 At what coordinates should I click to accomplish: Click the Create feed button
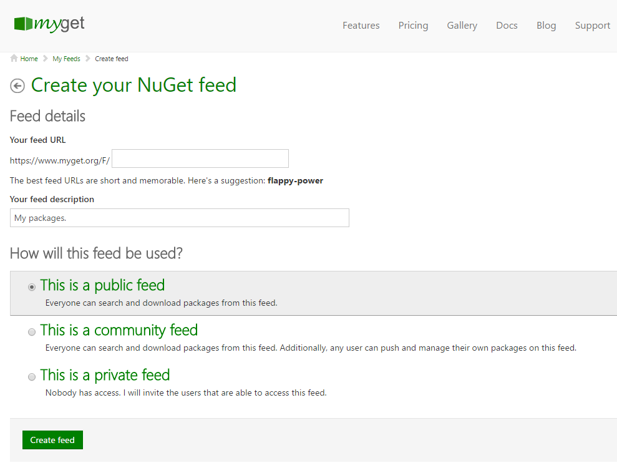[x=52, y=440]
